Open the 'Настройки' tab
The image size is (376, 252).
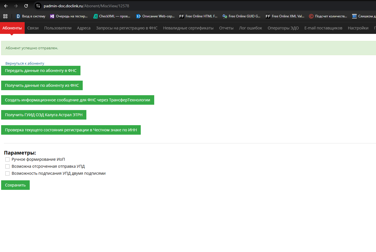358,28
